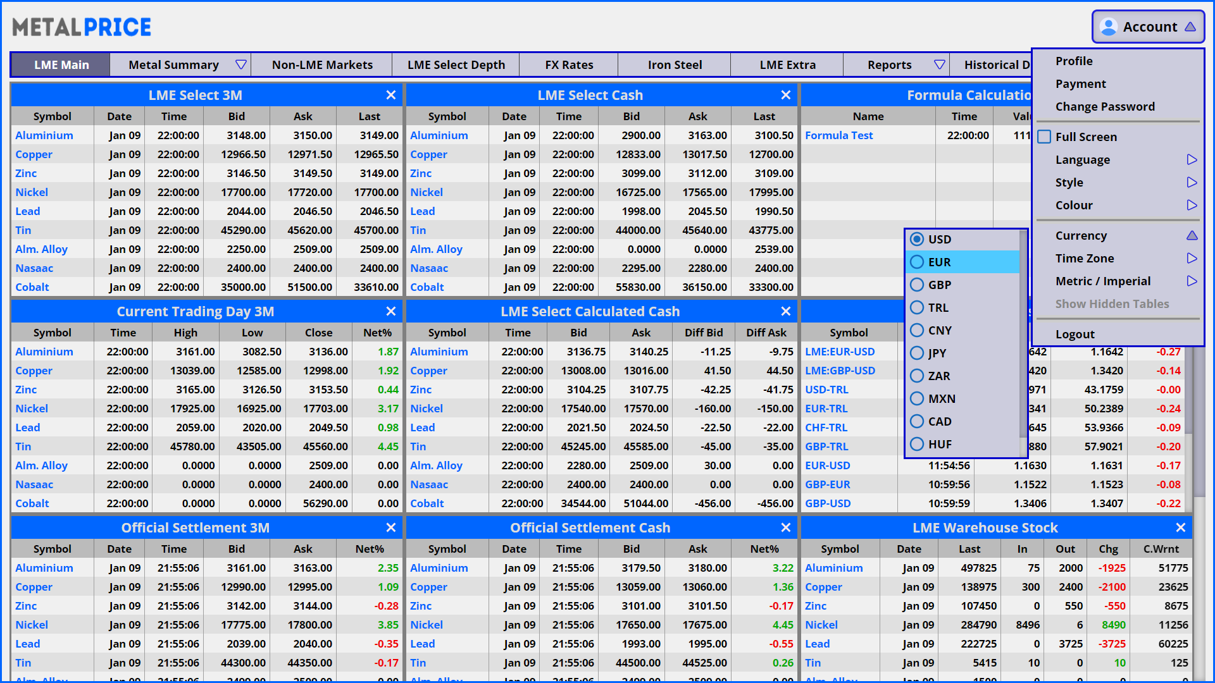Select the GBP currency radio button
This screenshot has width=1215, height=683.
click(x=917, y=285)
